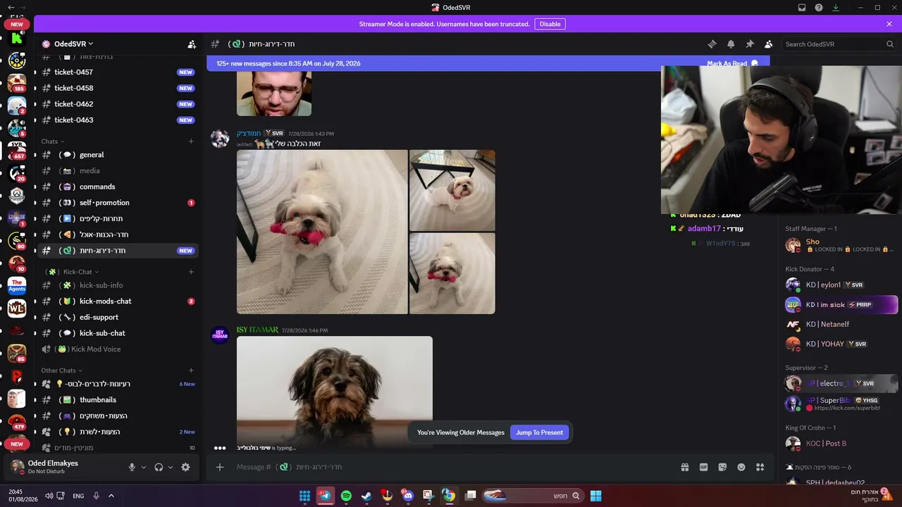Open the Threads icon in channel header

712,44
